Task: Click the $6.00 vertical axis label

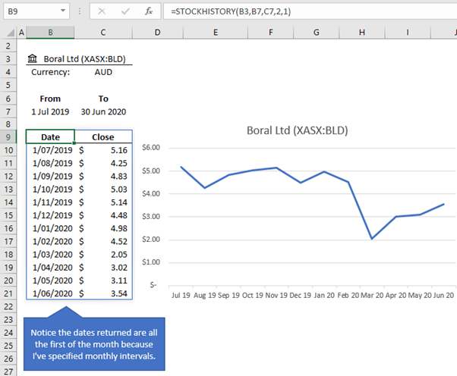Action: click(x=151, y=148)
